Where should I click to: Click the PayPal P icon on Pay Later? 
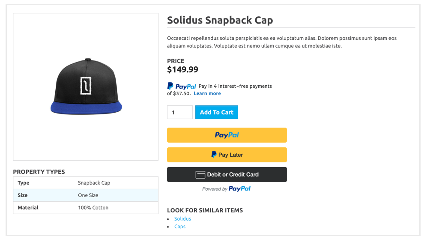pyautogui.click(x=214, y=155)
